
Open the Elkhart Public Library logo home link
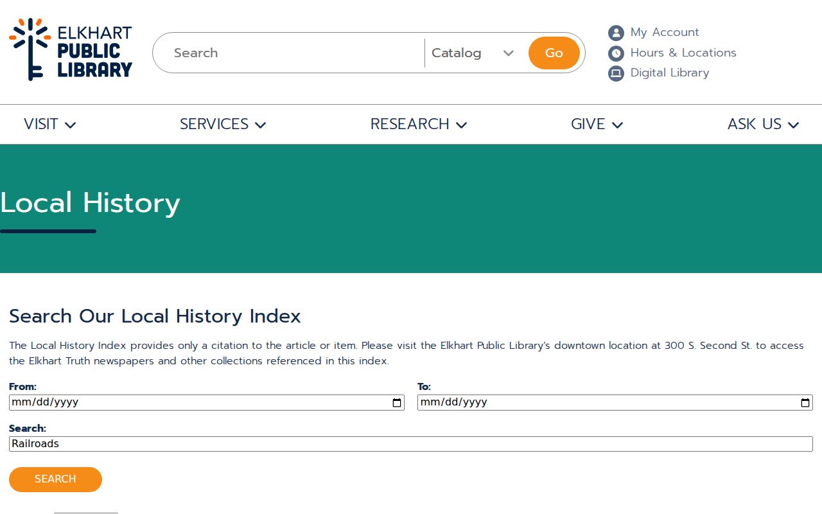pyautogui.click(x=71, y=49)
